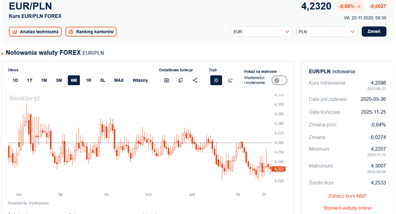The height and width of the screenshot is (214, 396).
Task: Choose the MAX period range
Action: (119, 81)
